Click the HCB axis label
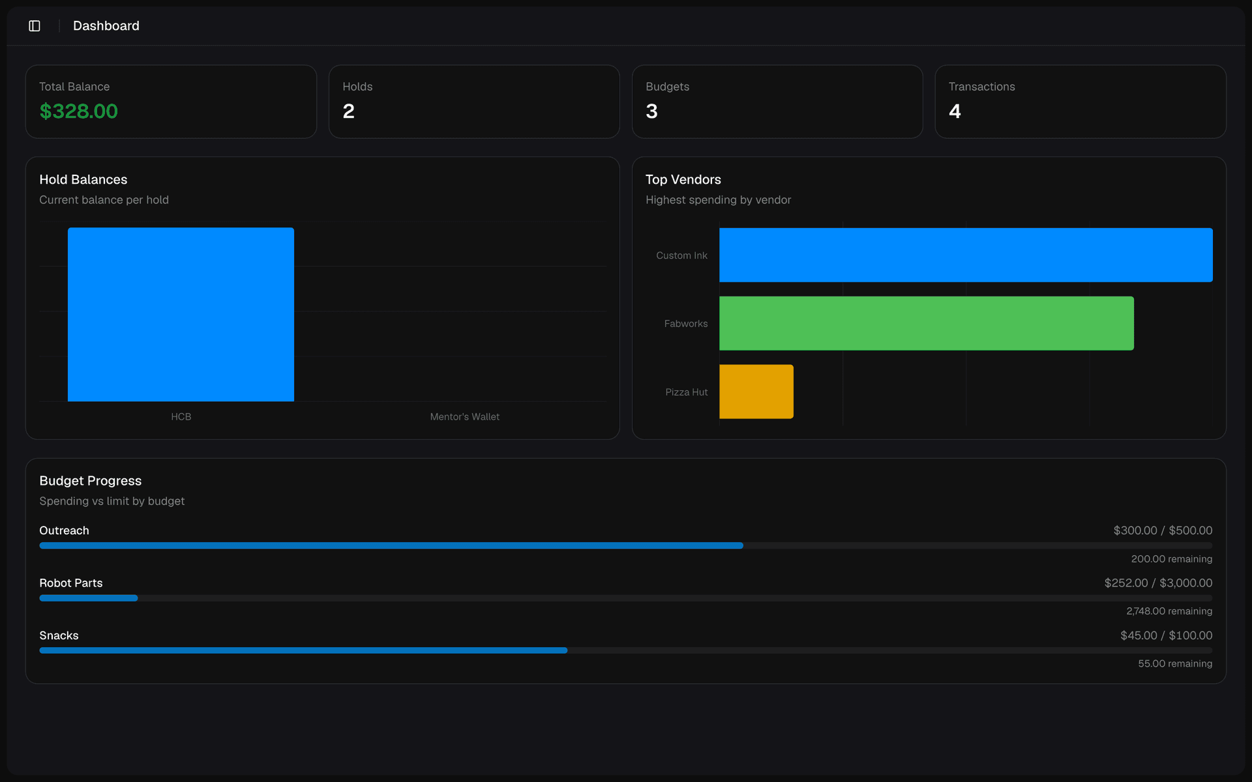The height and width of the screenshot is (782, 1252). 181,416
